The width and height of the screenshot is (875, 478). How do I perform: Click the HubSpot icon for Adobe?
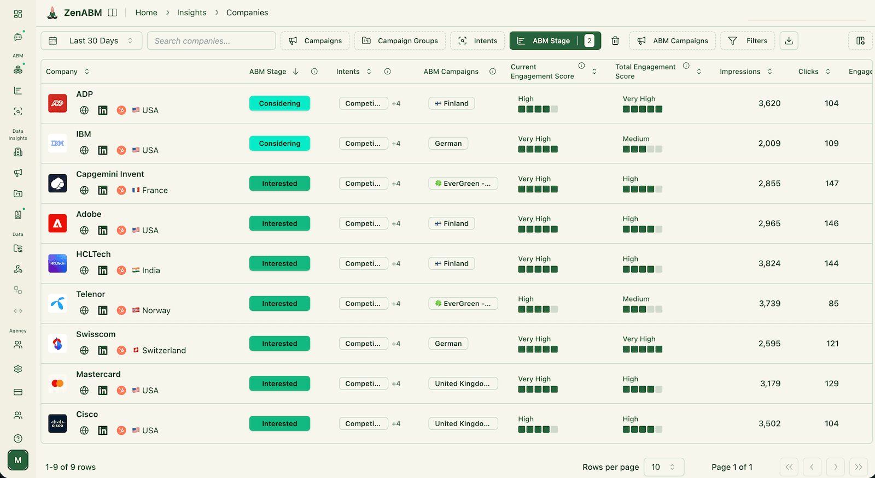coord(121,231)
